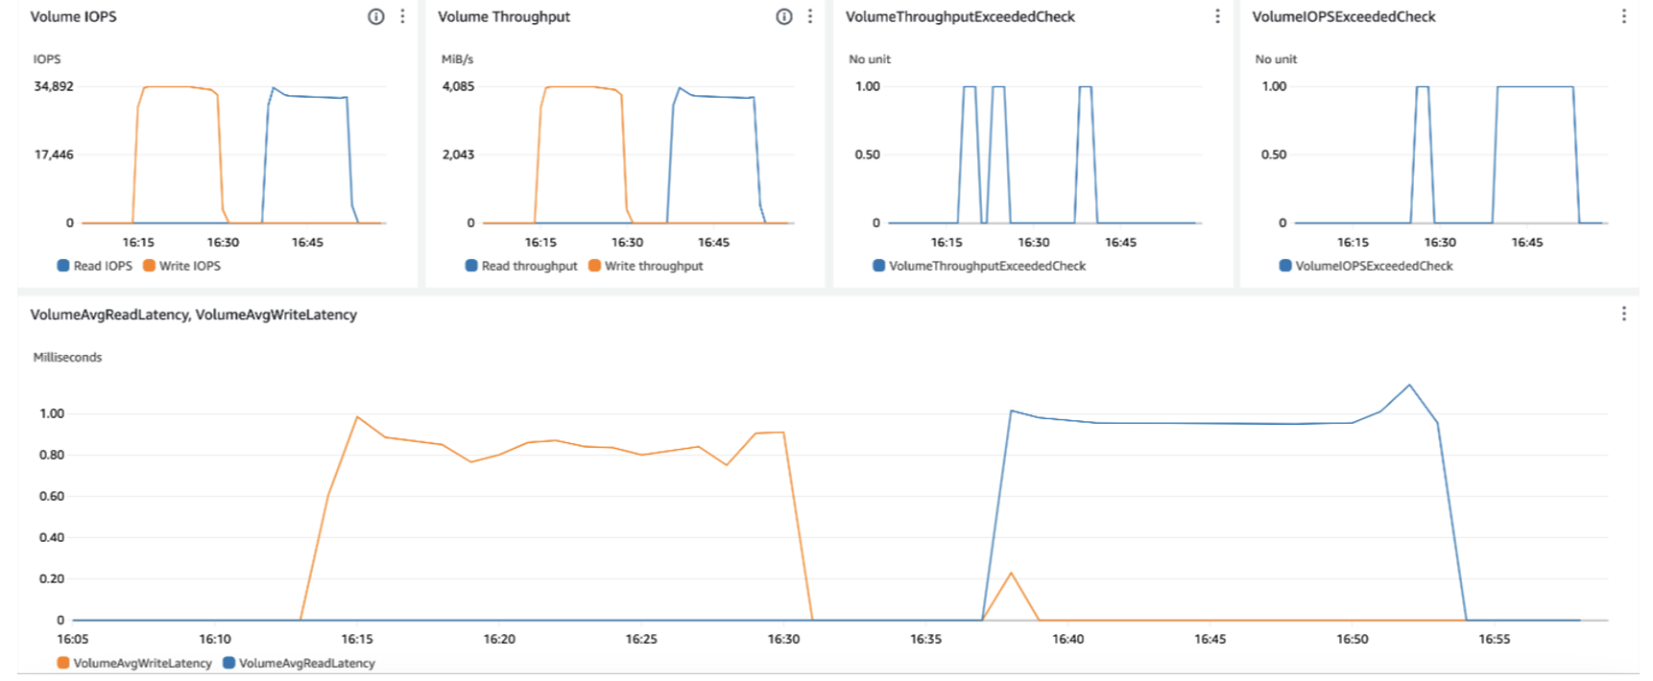Click the VolumeThroughputExceededCheck widget title

click(960, 16)
